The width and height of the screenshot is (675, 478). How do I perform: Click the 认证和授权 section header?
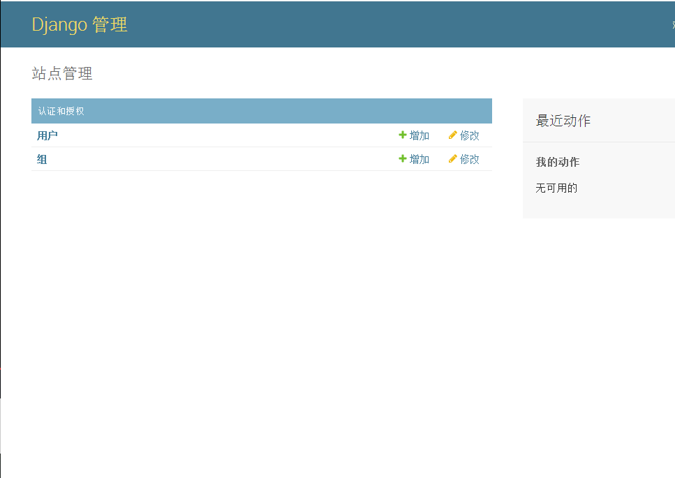[61, 110]
